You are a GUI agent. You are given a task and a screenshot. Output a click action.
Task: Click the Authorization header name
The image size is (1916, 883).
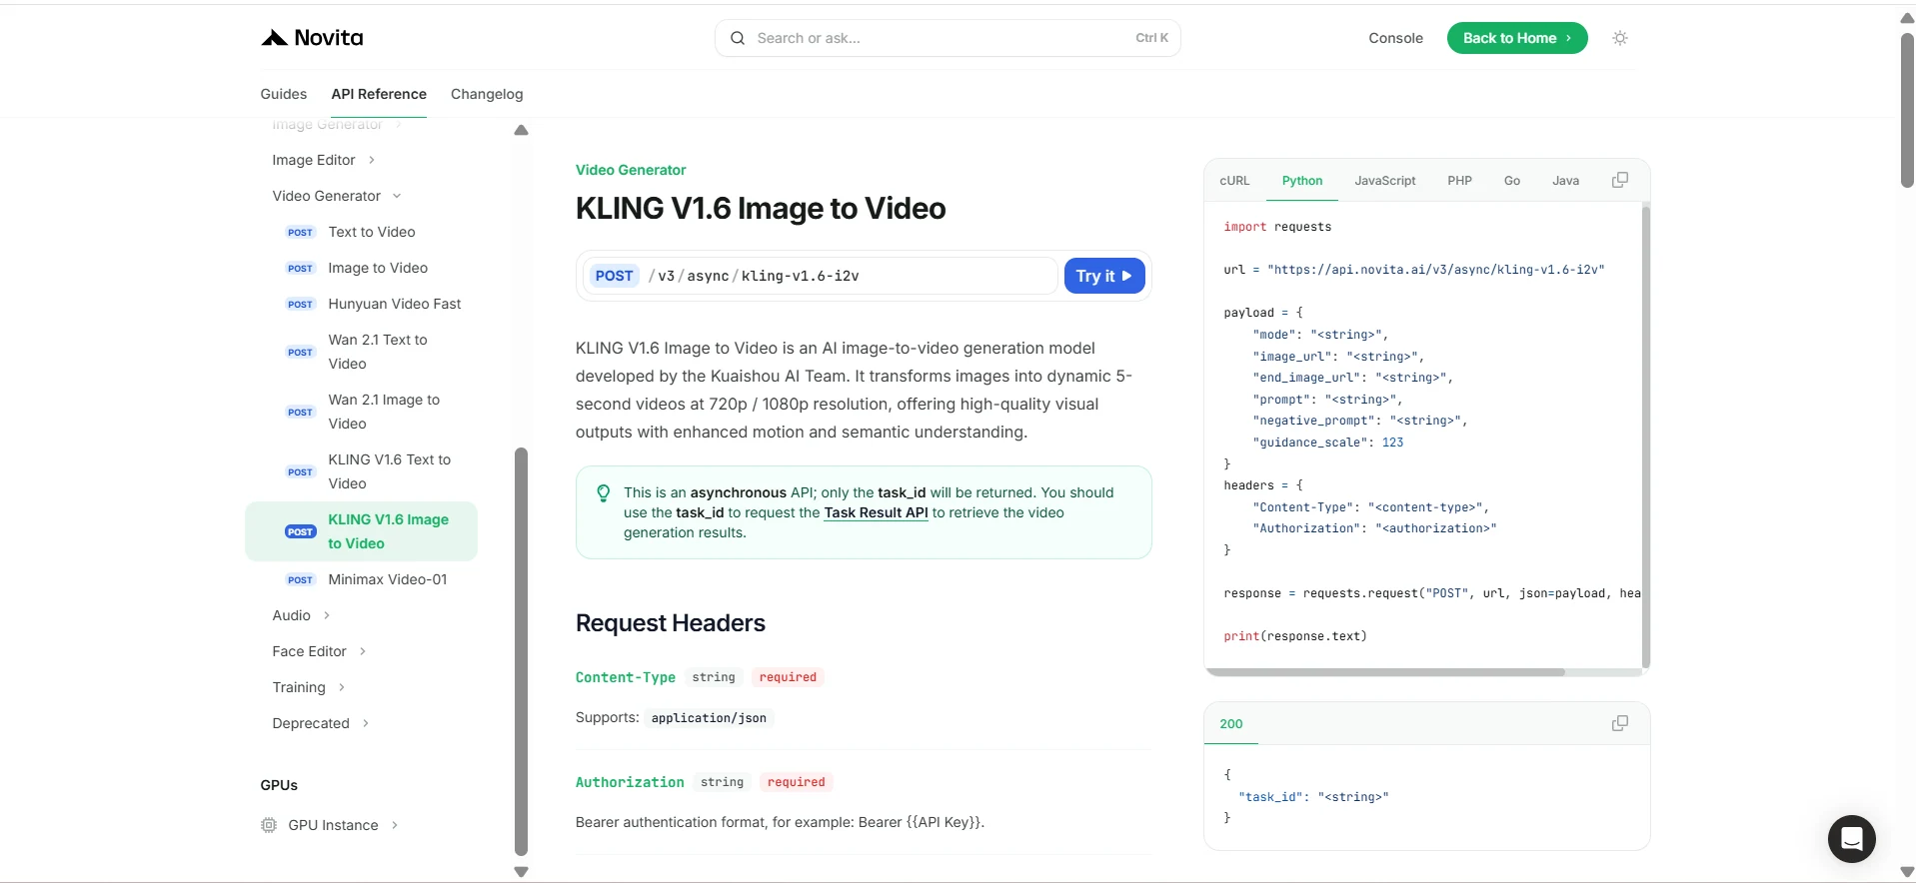[x=630, y=782]
